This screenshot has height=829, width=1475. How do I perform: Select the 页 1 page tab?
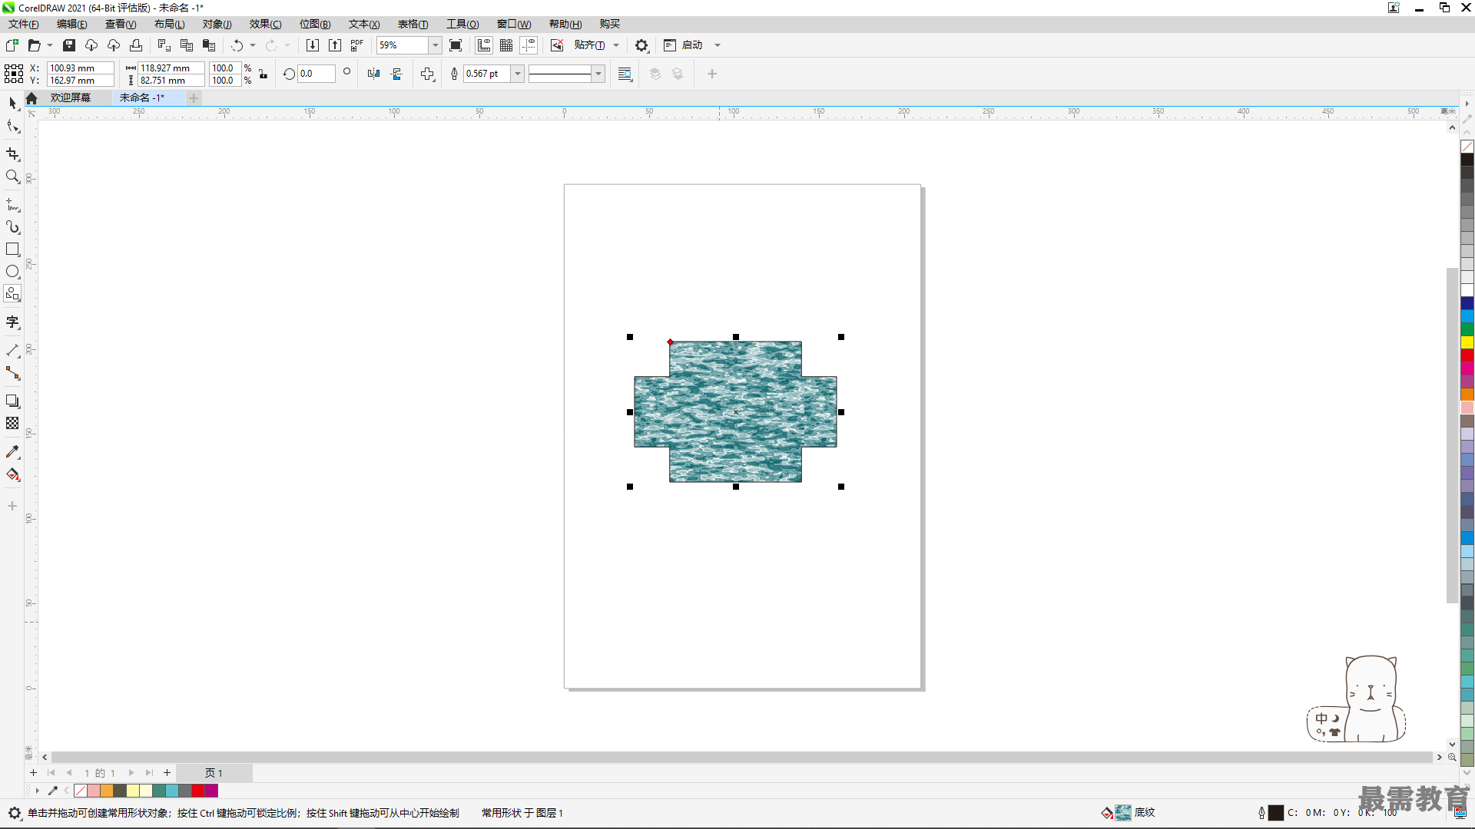pyautogui.click(x=214, y=773)
